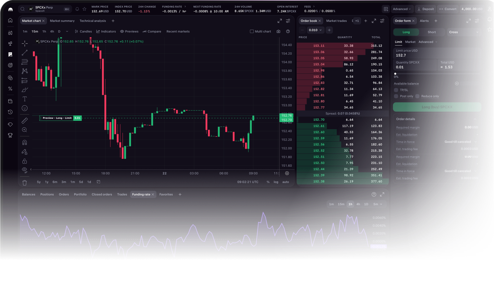
Task: Open the Advanced order type dropdown
Action: 428,42
